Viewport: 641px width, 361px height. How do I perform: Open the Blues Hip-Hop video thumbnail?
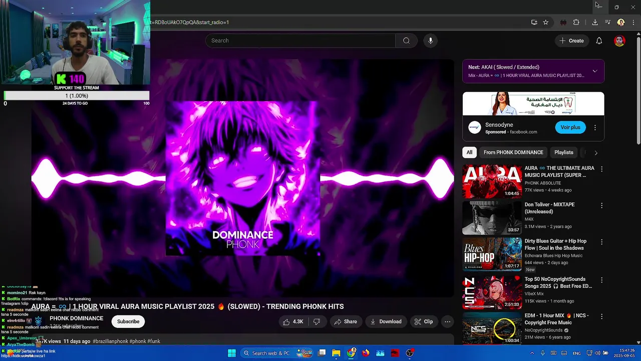tap(492, 254)
